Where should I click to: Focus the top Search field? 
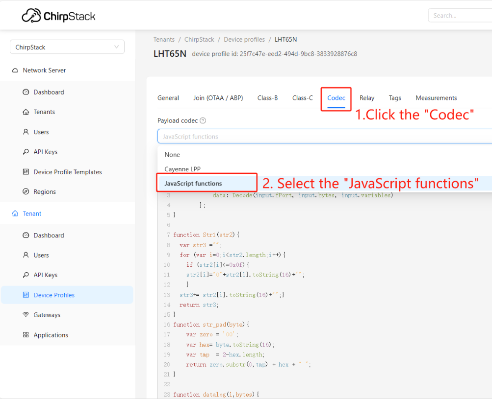(460, 15)
